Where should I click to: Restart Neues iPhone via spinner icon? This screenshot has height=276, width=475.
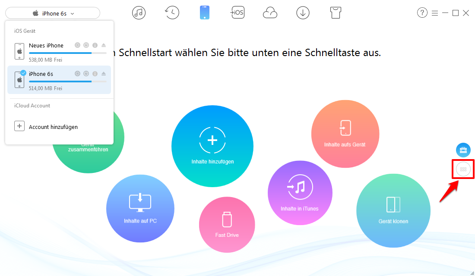tap(78, 45)
